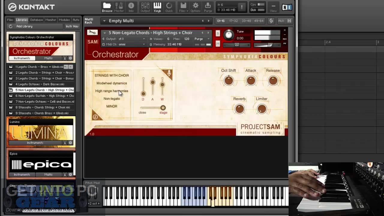This screenshot has width=384, height=216.
Task: Close the instrument with the X icon
Action: (x=285, y=30)
